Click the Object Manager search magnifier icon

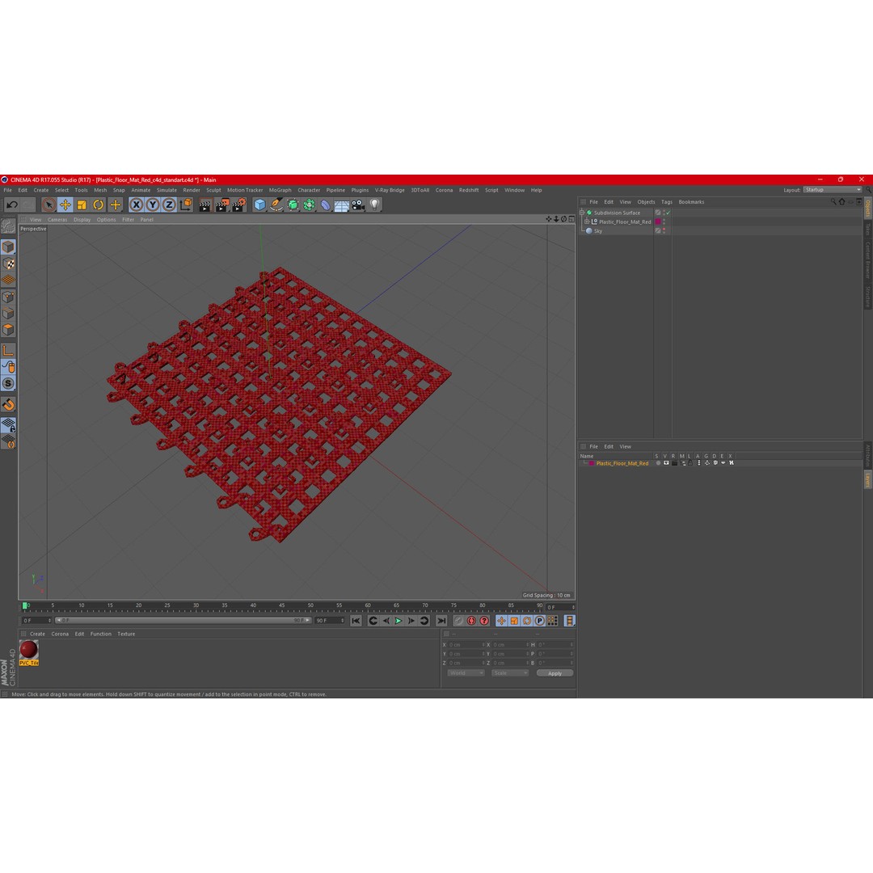pyautogui.click(x=833, y=202)
